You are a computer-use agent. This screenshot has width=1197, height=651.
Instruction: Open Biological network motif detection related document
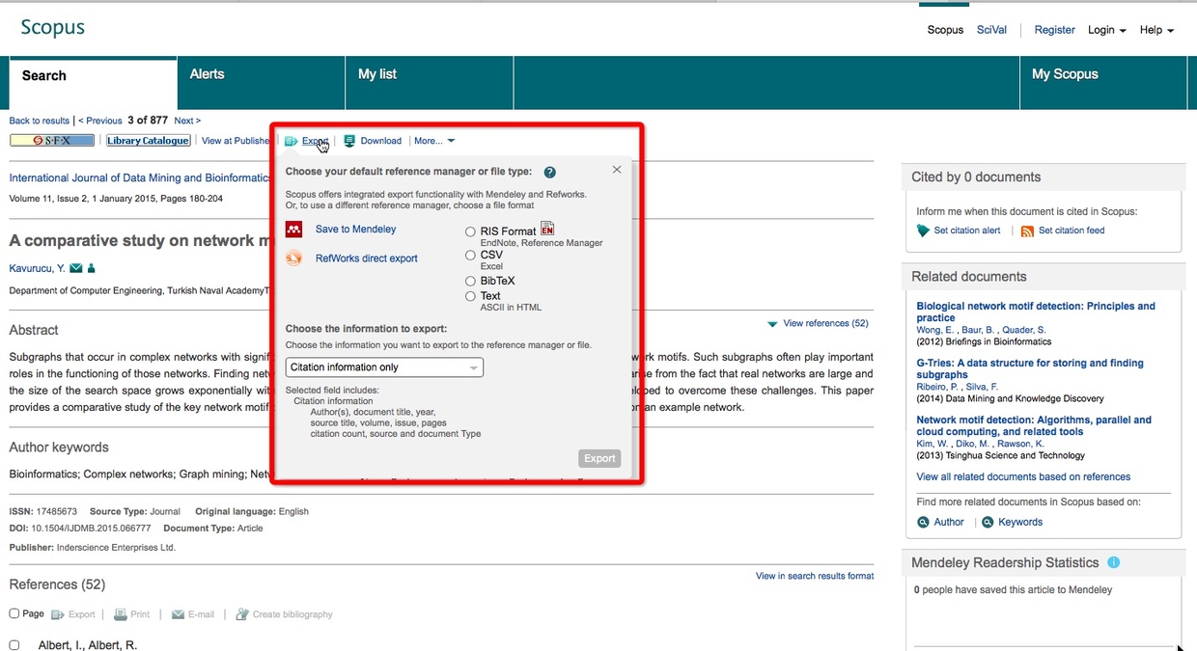pyautogui.click(x=1036, y=312)
